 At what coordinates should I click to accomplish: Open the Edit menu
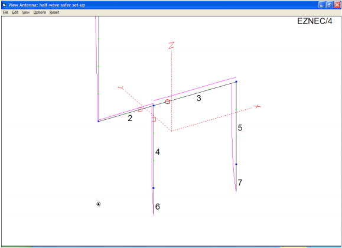(15, 12)
